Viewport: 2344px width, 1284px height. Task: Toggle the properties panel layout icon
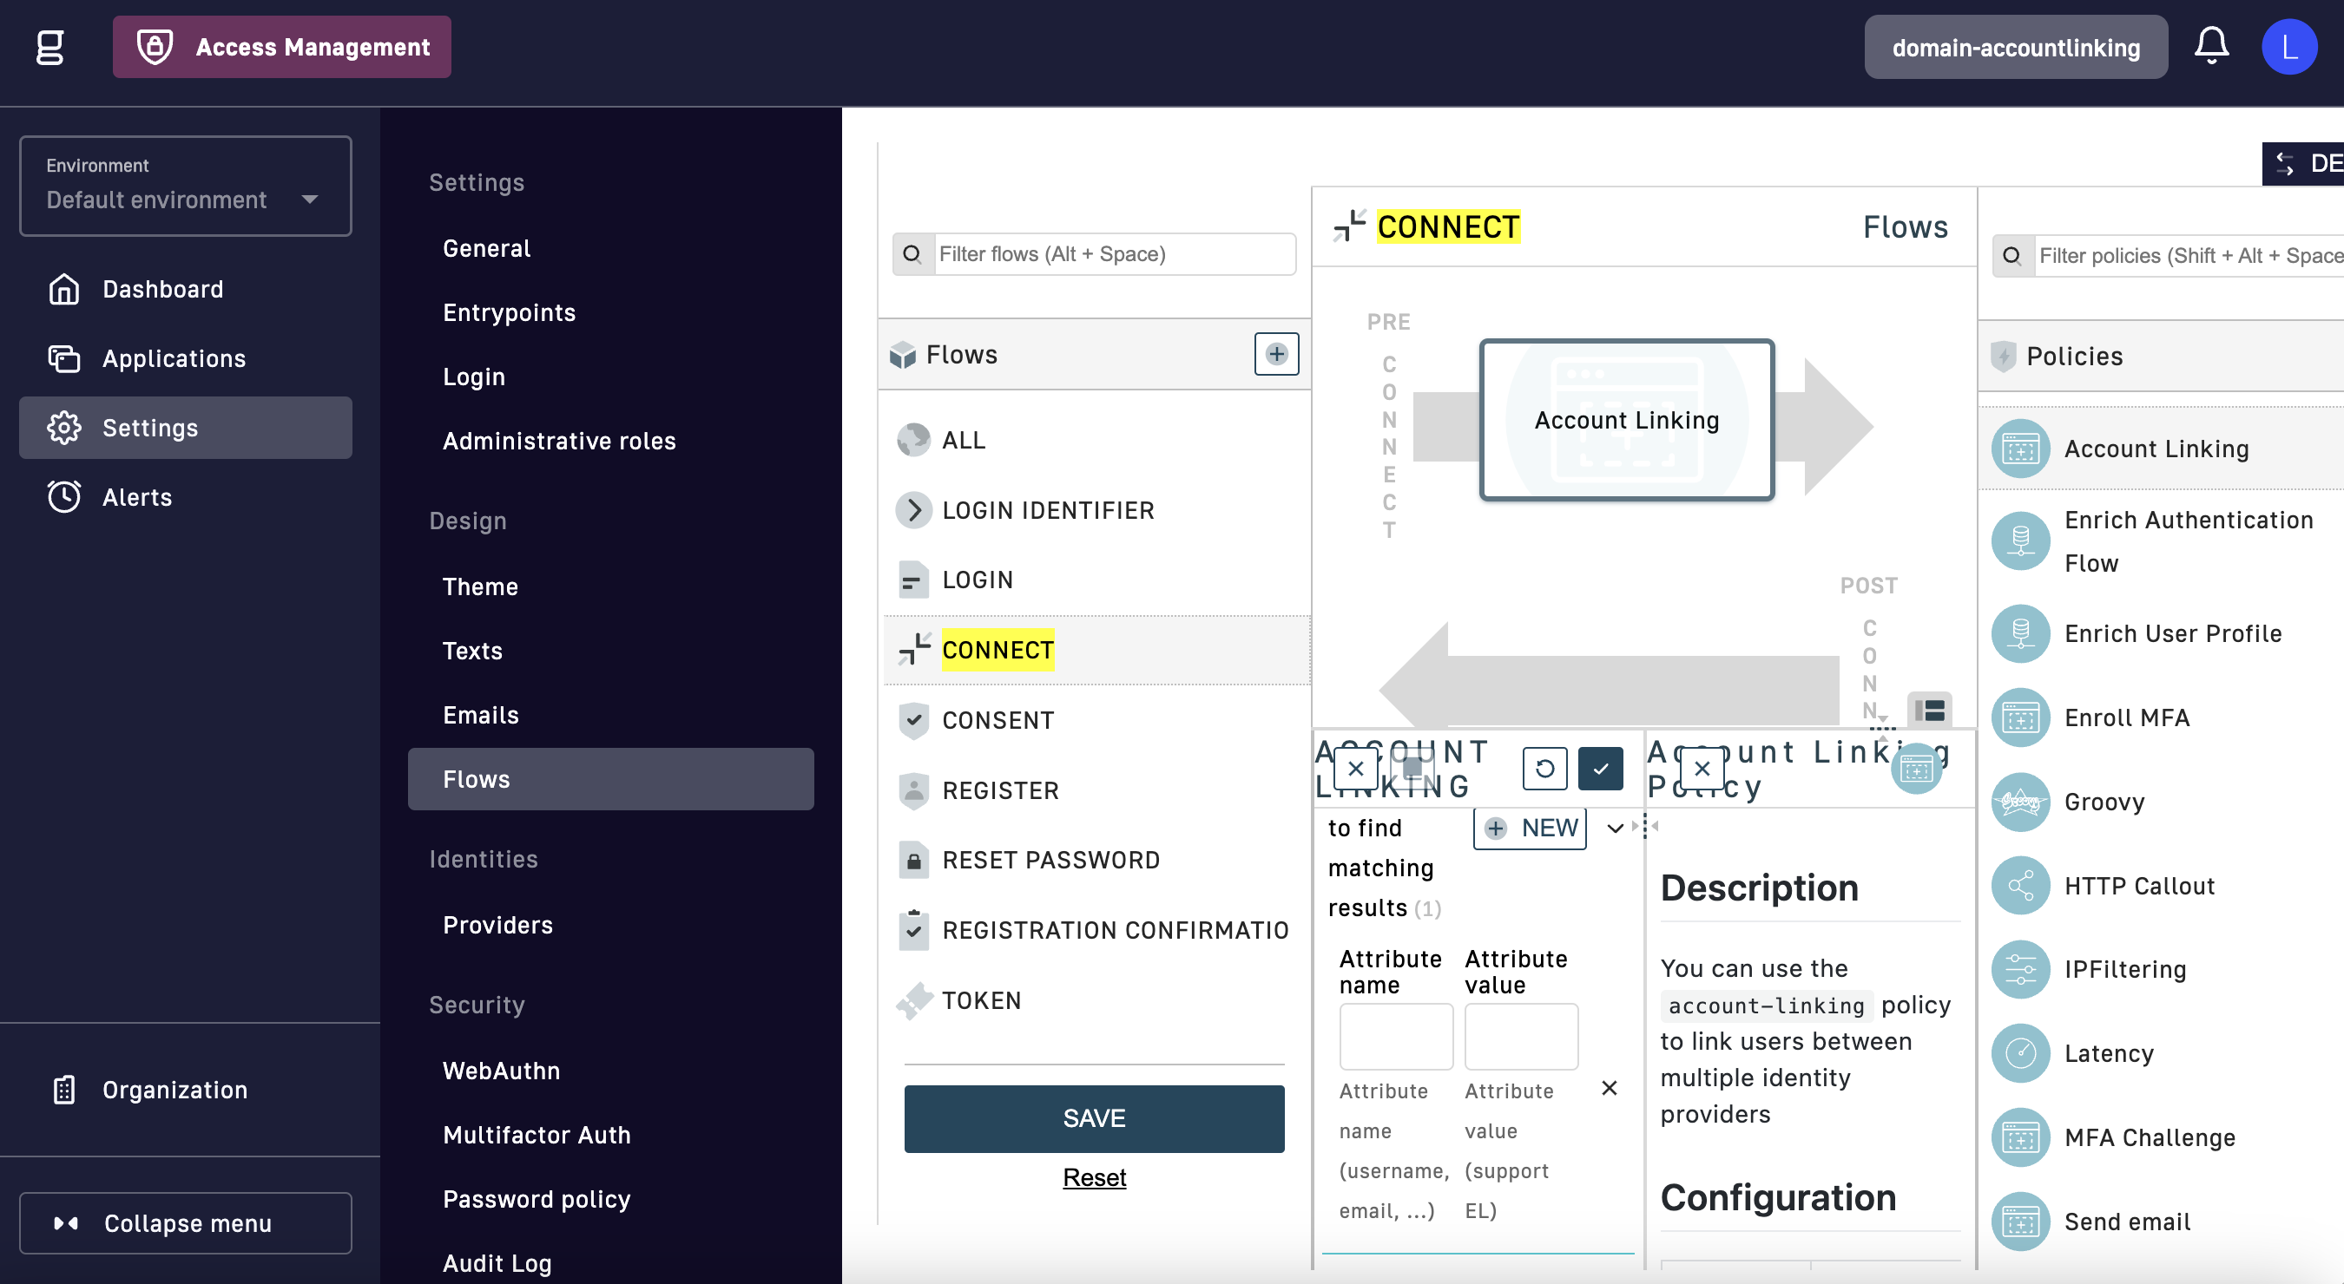1928,711
